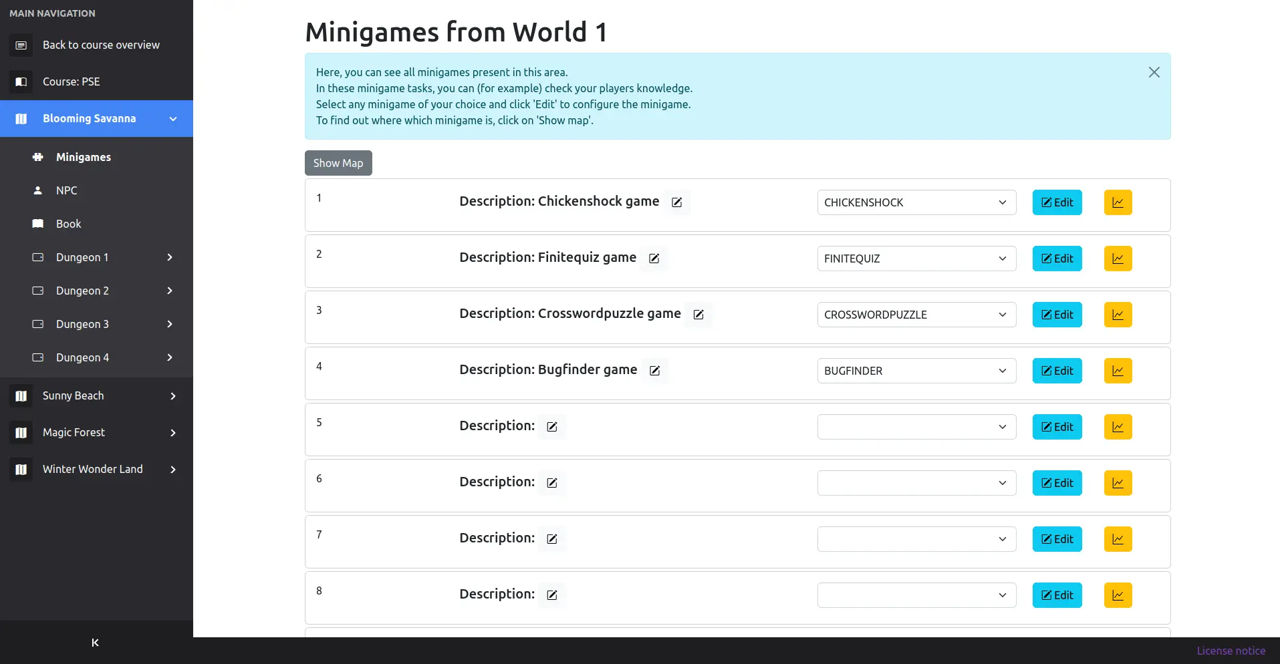Click Edit button for Finitequiz row
This screenshot has height=664, width=1280.
[x=1057, y=259]
